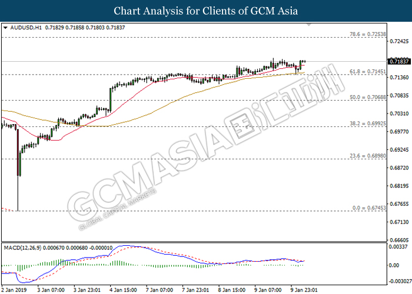This screenshot has width=412, height=294.
Task: Click the price axis value 0.67655
Action: coord(400,204)
